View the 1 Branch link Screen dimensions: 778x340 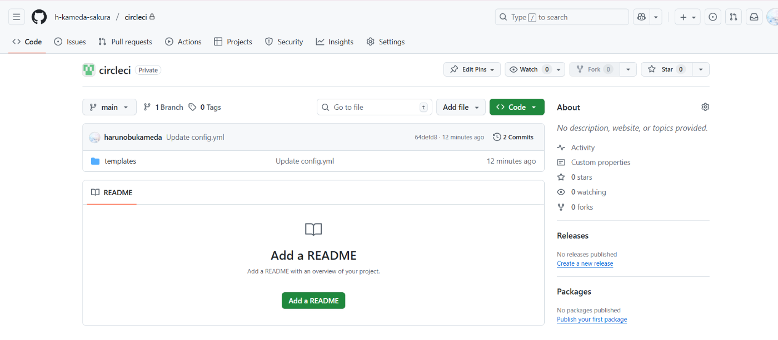pos(163,107)
